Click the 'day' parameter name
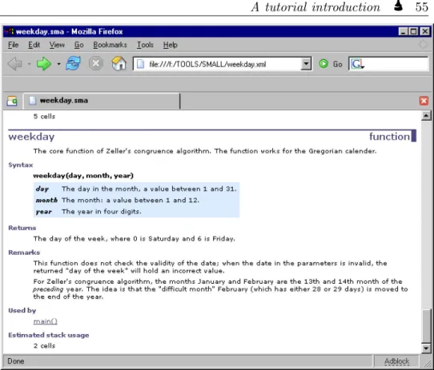 click(42, 189)
